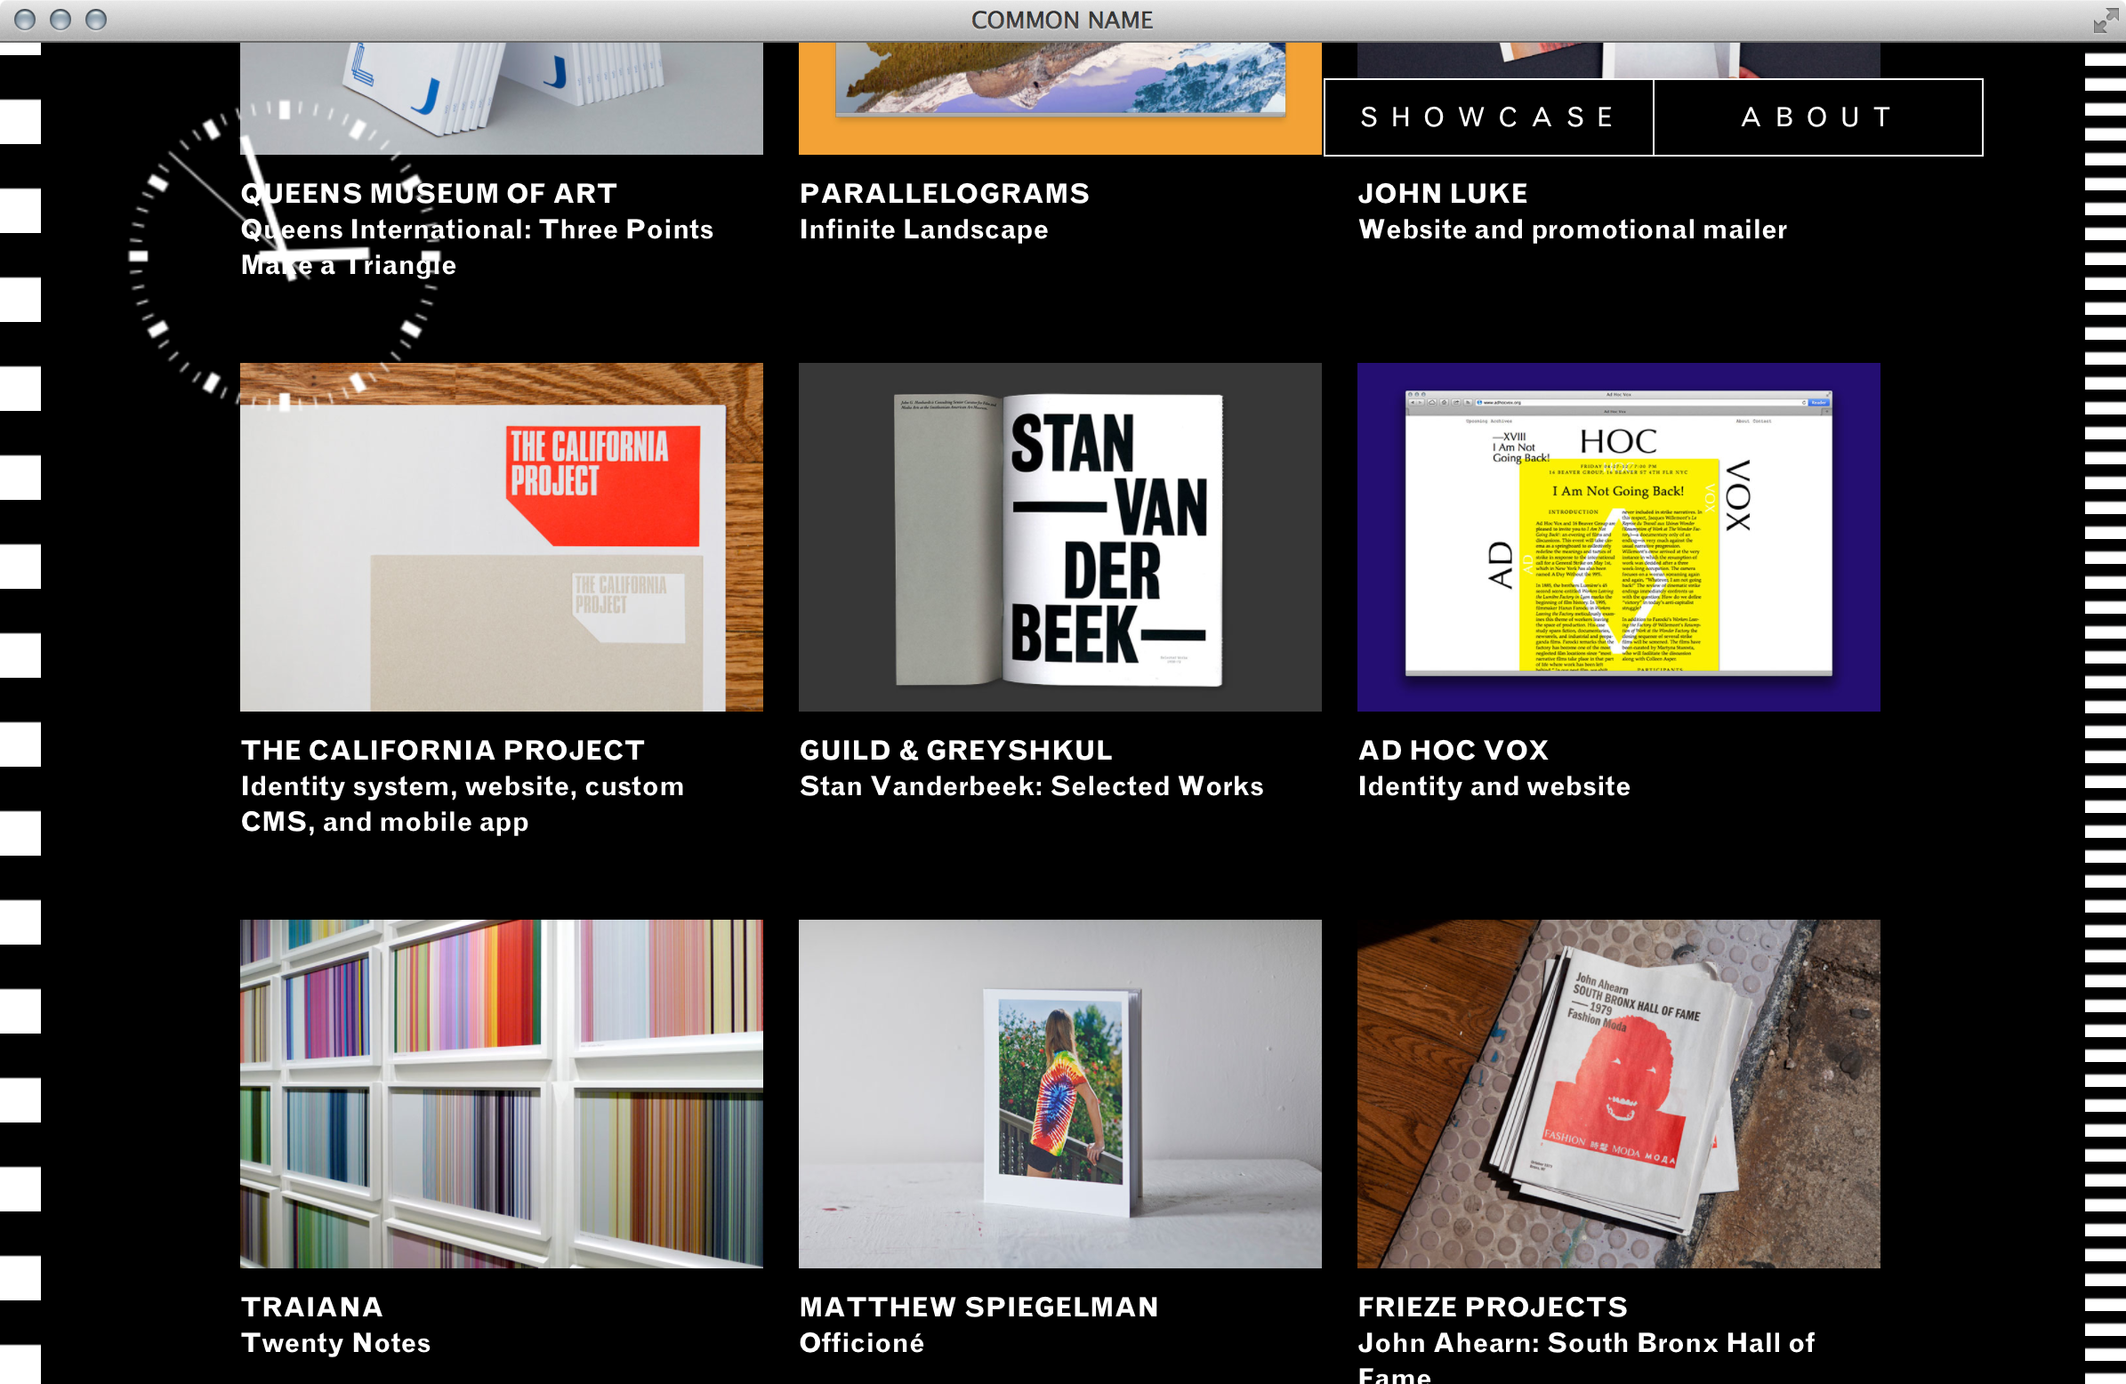This screenshot has height=1384, width=2126.
Task: Open the Parallelograms orange landscape thumbnail
Action: pos(1059,98)
